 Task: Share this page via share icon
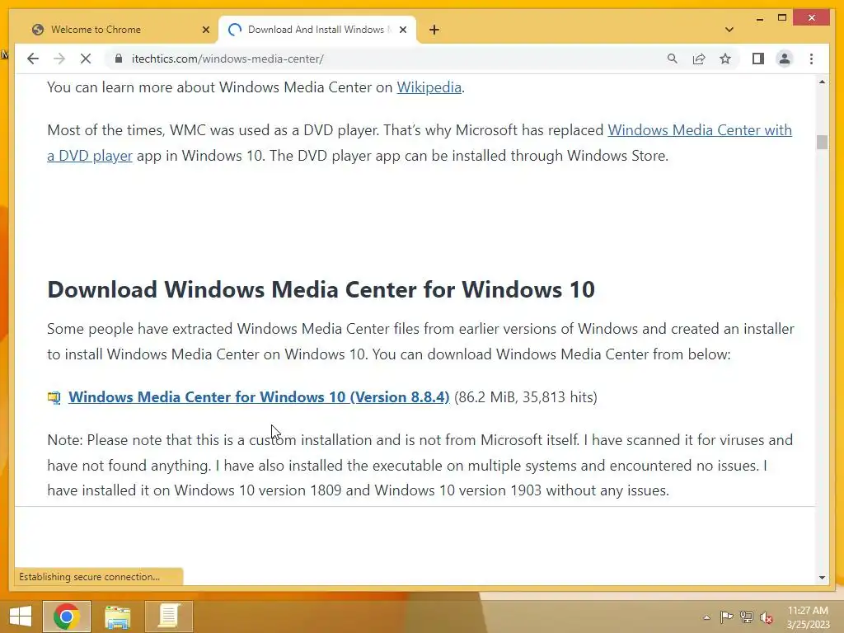(x=699, y=59)
